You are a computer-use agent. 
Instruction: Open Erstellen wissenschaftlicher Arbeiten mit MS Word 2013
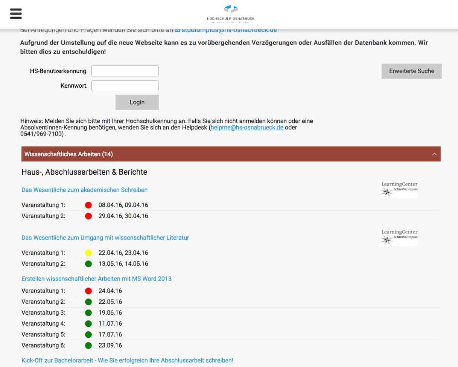point(96,279)
